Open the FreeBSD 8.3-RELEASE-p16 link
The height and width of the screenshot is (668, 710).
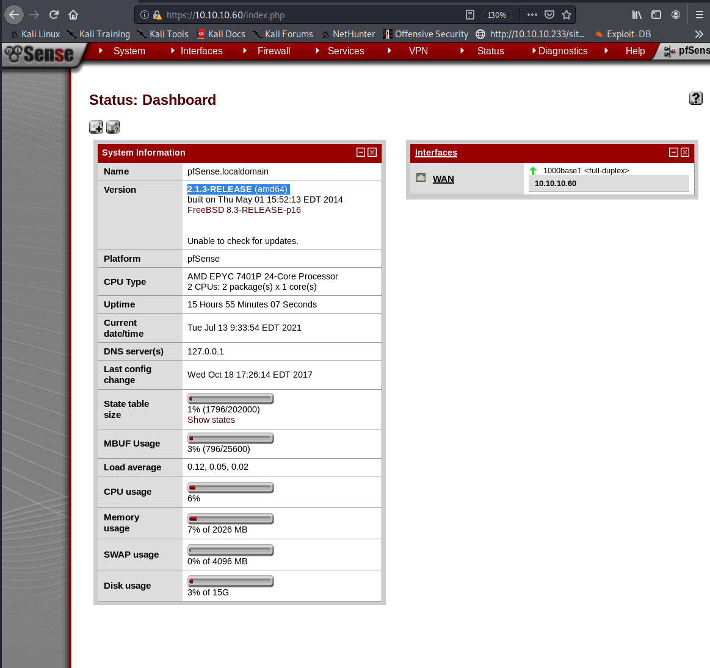(244, 210)
